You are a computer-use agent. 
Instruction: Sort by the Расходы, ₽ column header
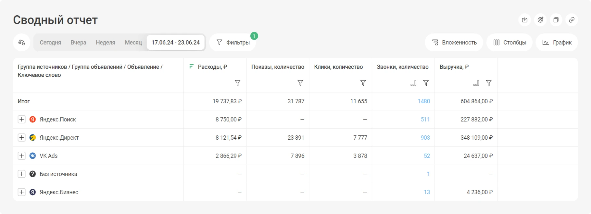(212, 67)
